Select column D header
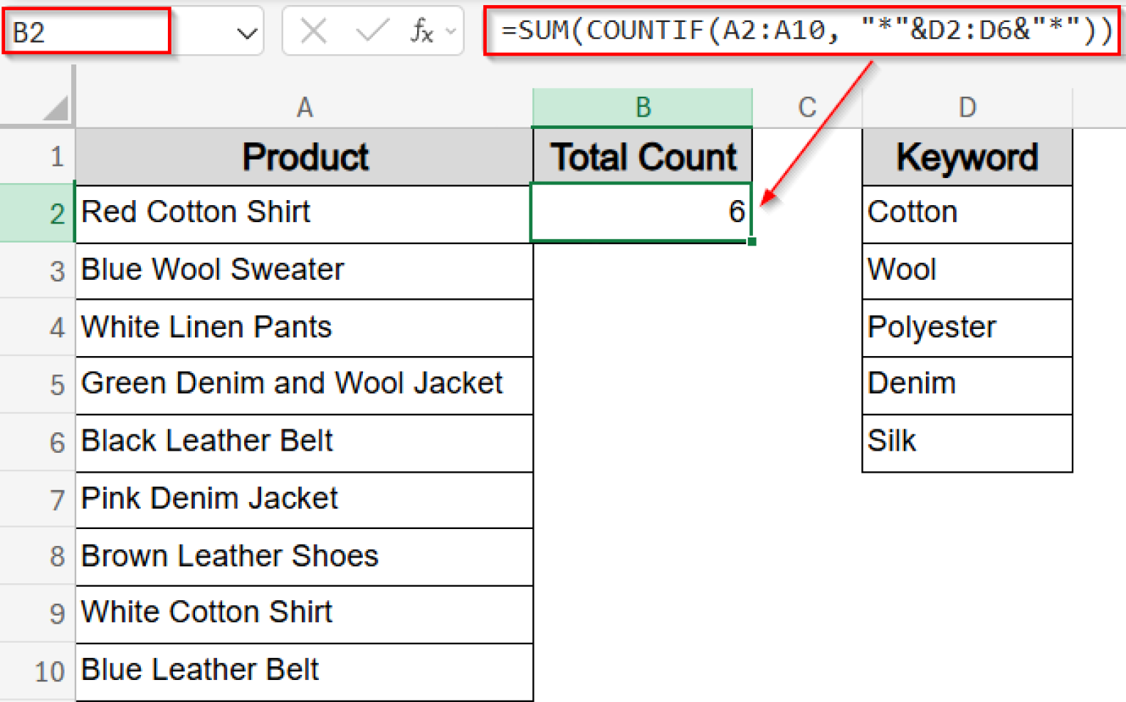Screen dimensions: 1126x702 click(967, 106)
